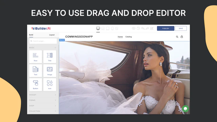Select the Build tab

coord(31,35)
